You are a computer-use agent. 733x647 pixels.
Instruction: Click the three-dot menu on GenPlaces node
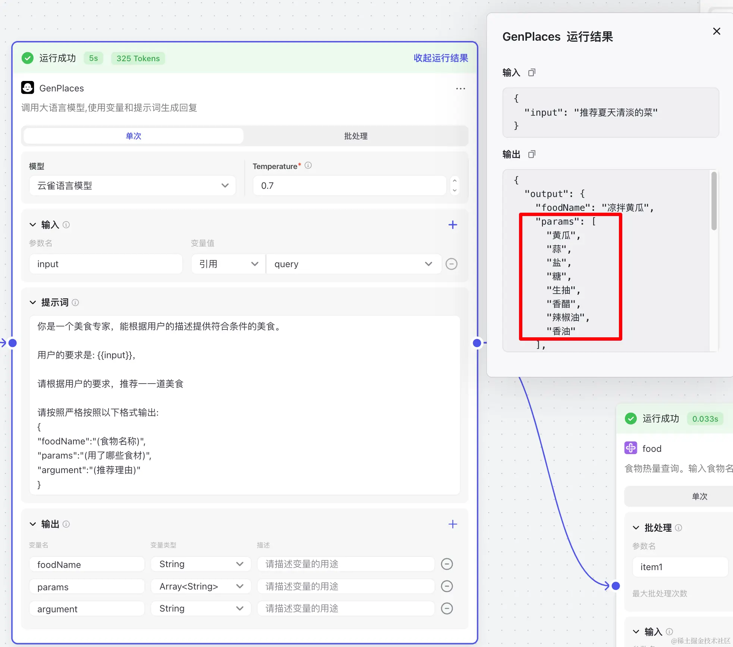click(x=460, y=88)
